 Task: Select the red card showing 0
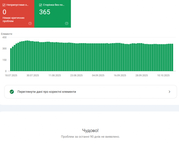click(17, 14)
